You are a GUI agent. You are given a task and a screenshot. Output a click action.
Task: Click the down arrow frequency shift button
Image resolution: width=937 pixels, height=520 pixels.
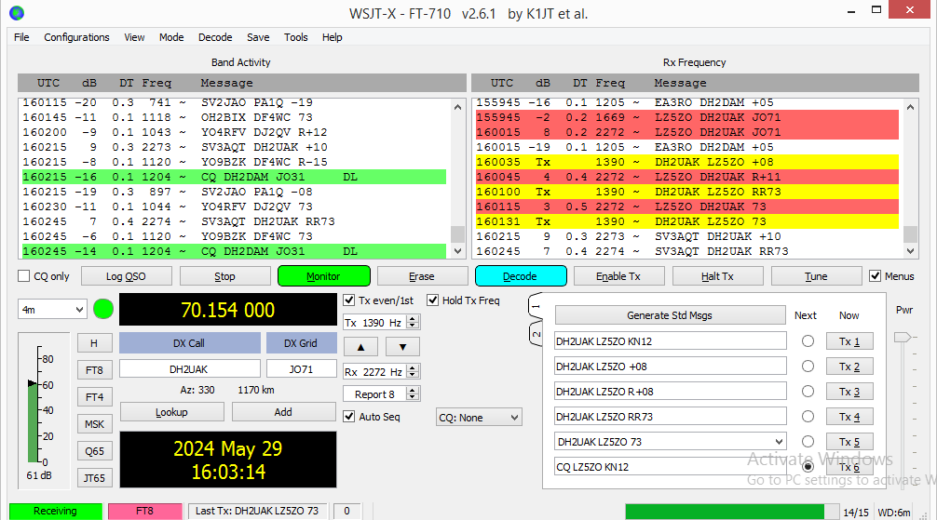(402, 347)
